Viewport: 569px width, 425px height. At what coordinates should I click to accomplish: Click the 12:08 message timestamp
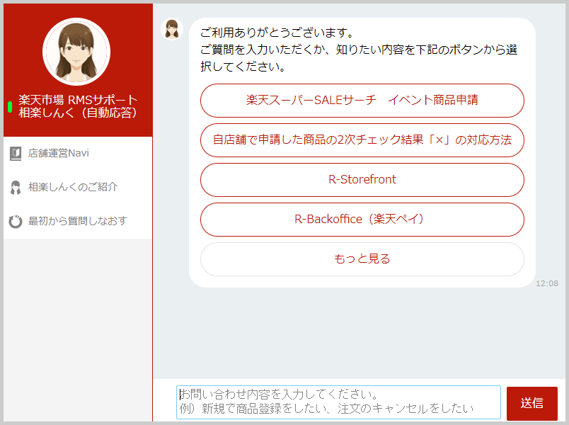click(547, 283)
